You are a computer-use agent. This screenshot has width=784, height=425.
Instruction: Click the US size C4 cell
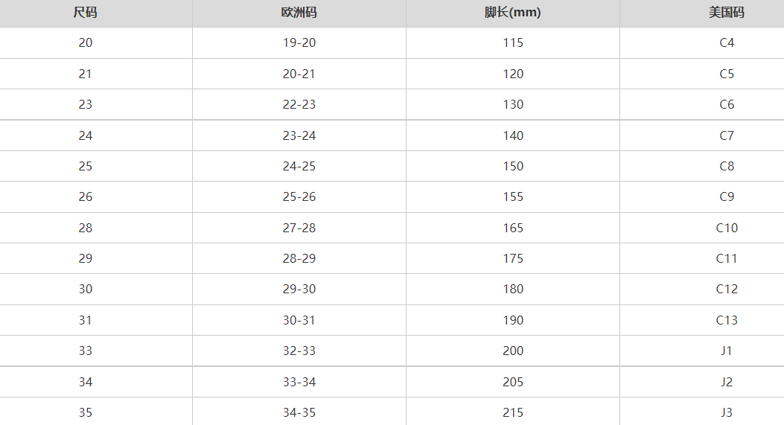click(727, 43)
